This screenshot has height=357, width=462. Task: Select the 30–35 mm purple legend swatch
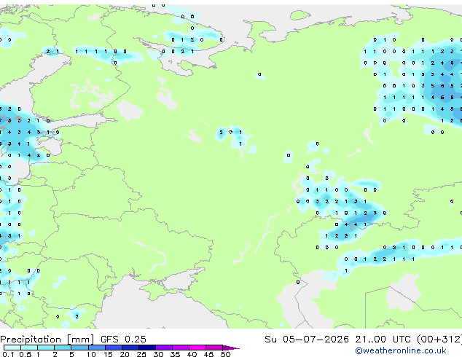163,348
